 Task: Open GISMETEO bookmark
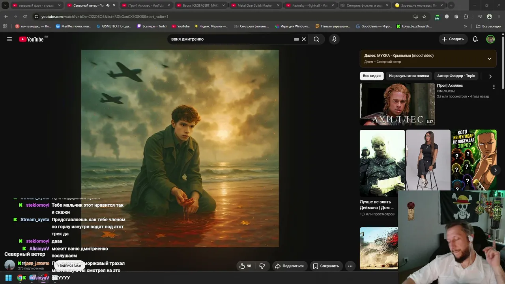point(114,26)
